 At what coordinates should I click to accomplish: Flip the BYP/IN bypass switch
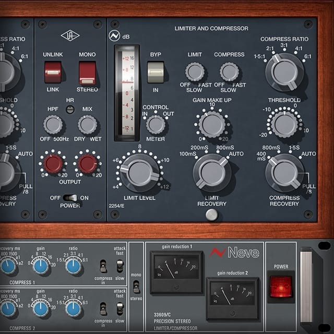tap(156, 72)
